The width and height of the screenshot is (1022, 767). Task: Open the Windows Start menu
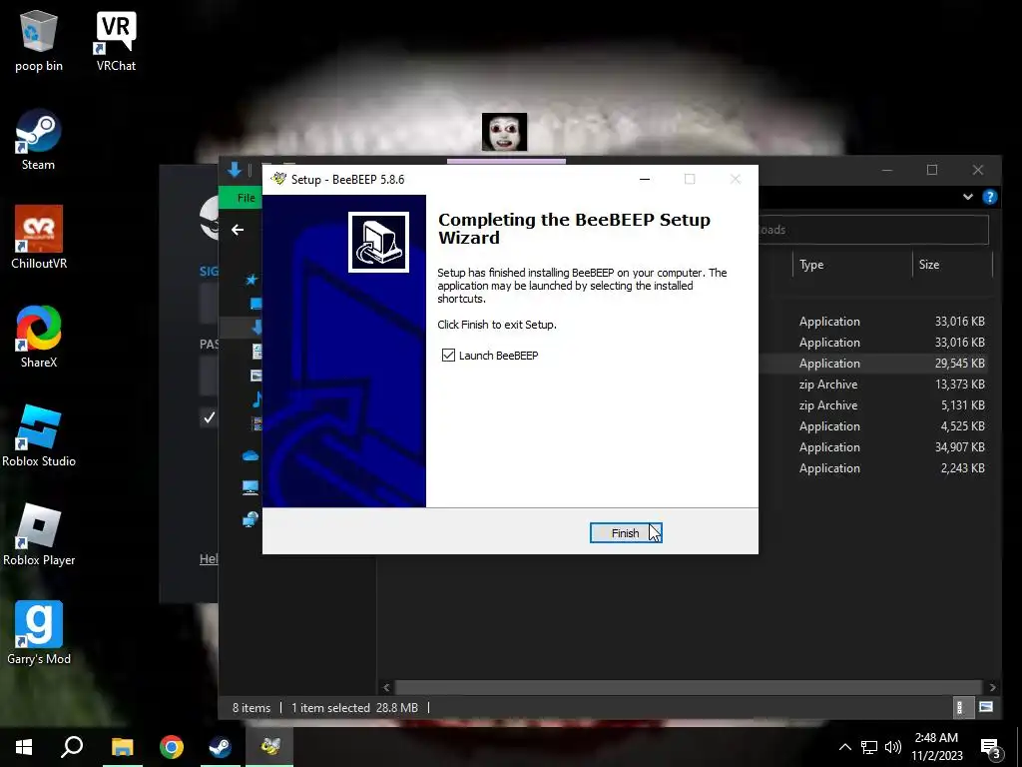(24, 747)
